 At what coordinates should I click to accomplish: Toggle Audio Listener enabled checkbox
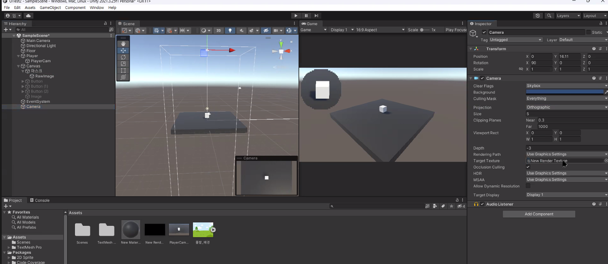482,204
